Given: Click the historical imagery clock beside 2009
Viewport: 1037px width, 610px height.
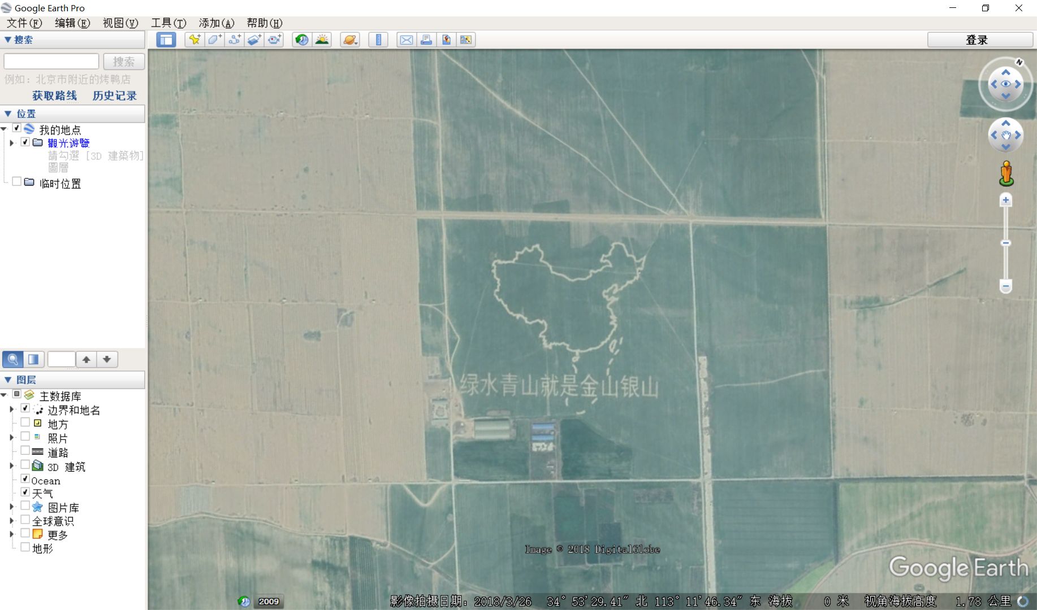Looking at the screenshot, I should [244, 602].
